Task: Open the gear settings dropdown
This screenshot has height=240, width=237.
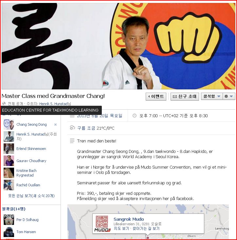Action: click(x=229, y=97)
